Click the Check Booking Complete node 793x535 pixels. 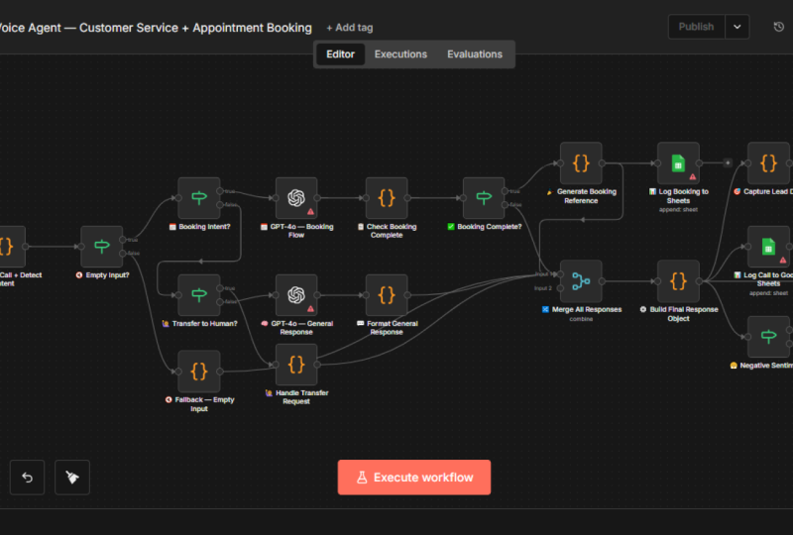click(387, 198)
